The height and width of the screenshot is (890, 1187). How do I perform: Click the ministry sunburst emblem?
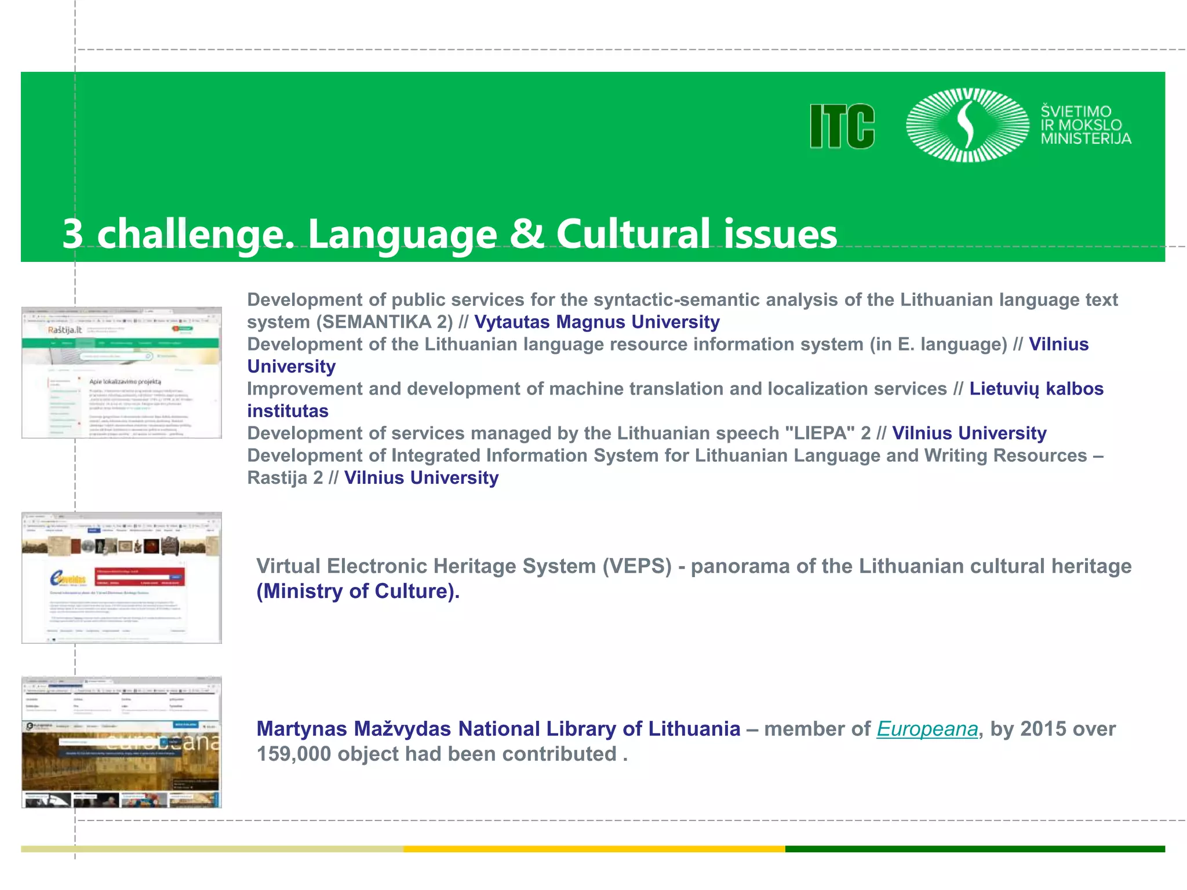click(967, 125)
